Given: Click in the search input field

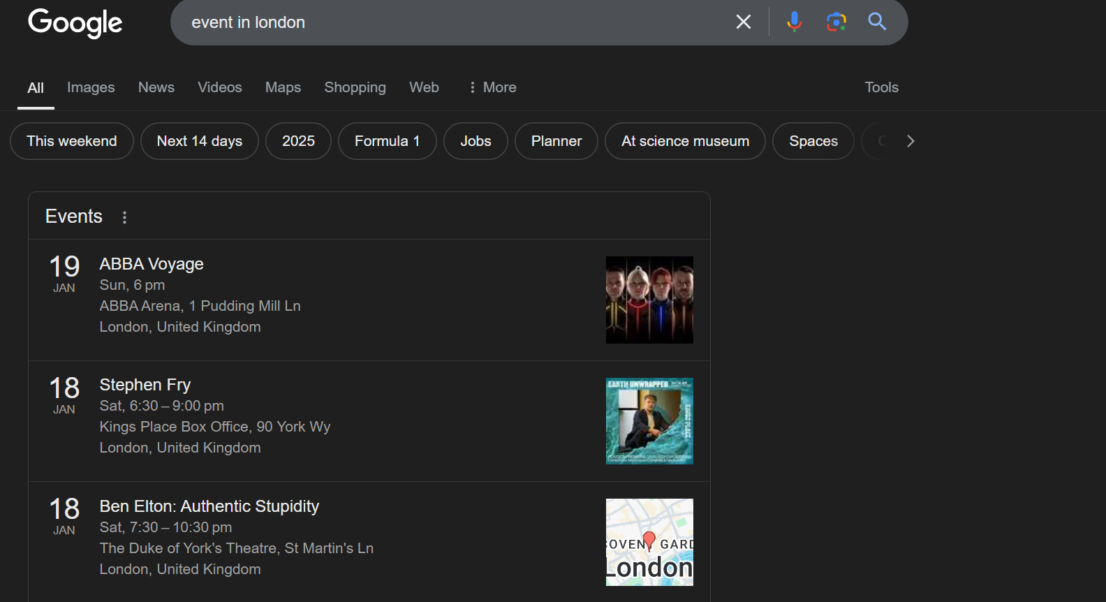Looking at the screenshot, I should point(454,22).
